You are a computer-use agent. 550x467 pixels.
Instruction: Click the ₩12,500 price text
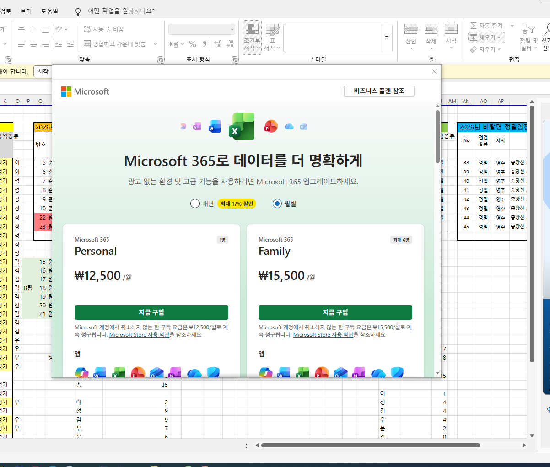[x=97, y=275]
